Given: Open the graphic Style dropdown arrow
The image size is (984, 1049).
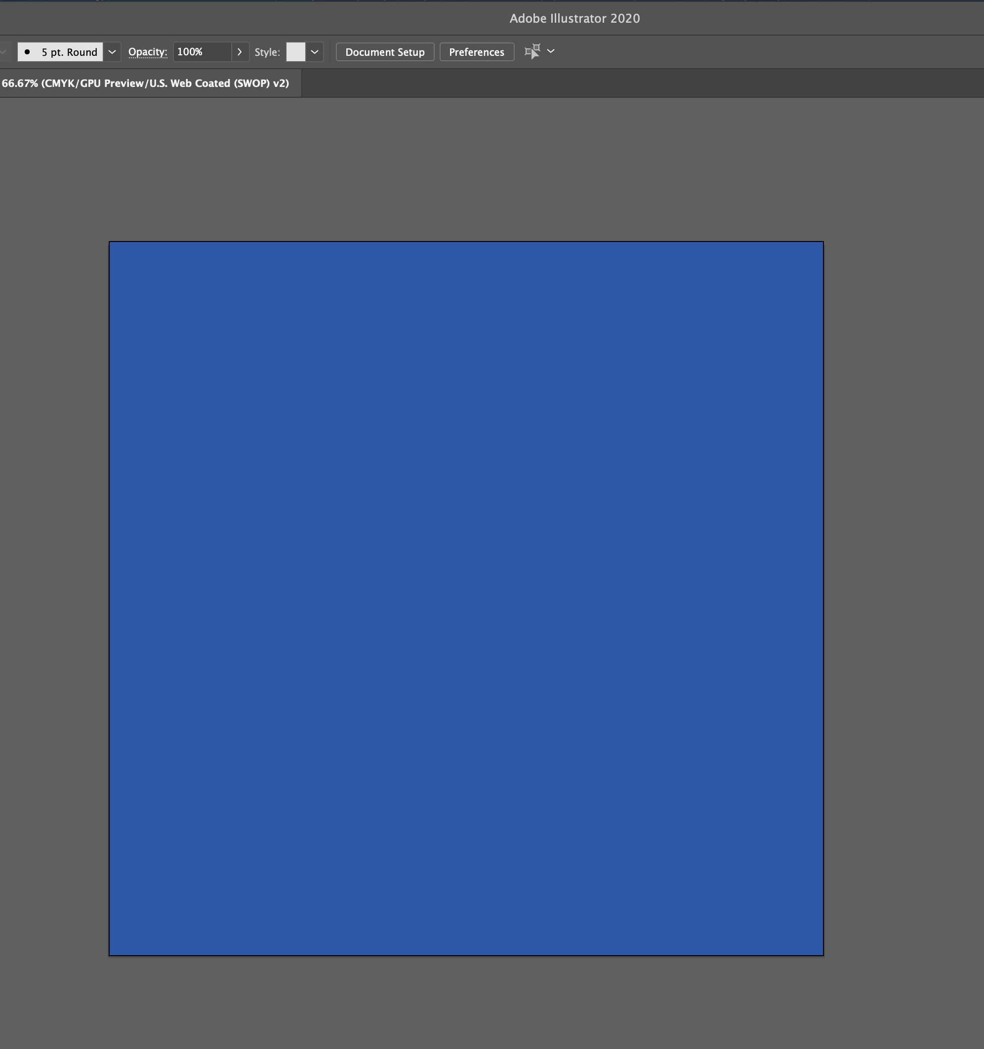Looking at the screenshot, I should 315,52.
